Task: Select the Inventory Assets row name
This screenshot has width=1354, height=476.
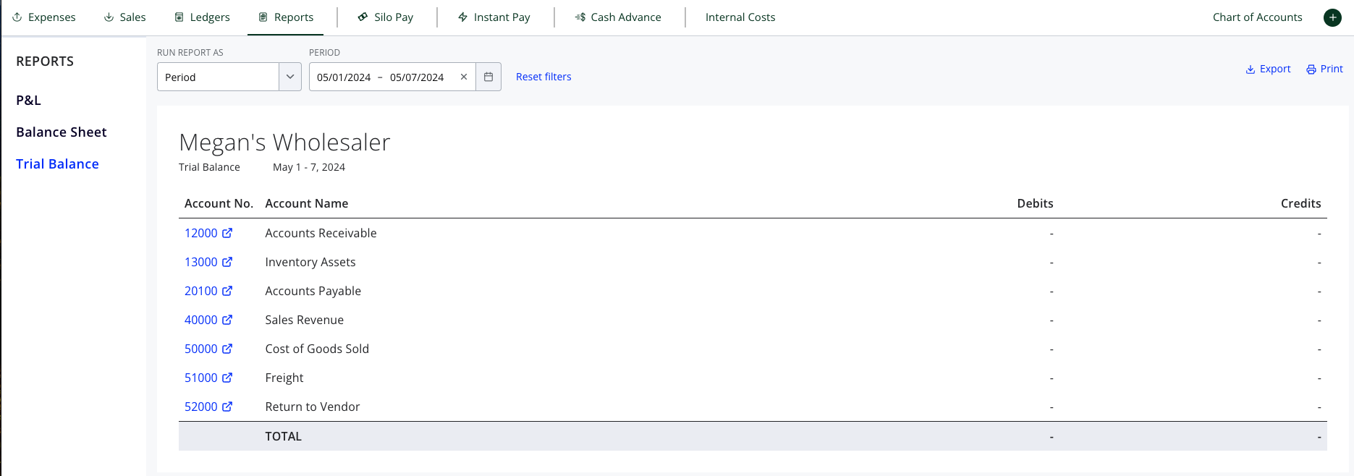Action: point(310,262)
